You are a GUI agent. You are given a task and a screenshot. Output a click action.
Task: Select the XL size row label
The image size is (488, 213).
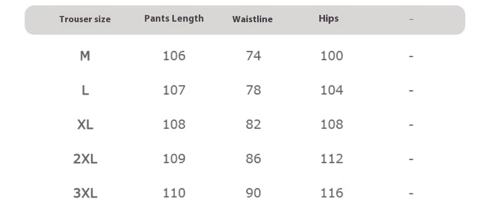(85, 124)
